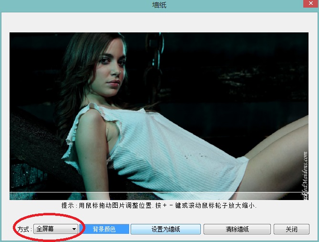This screenshot has width=319, height=242.
Task: Click the 墙纸 window title text
Action: (159, 5)
